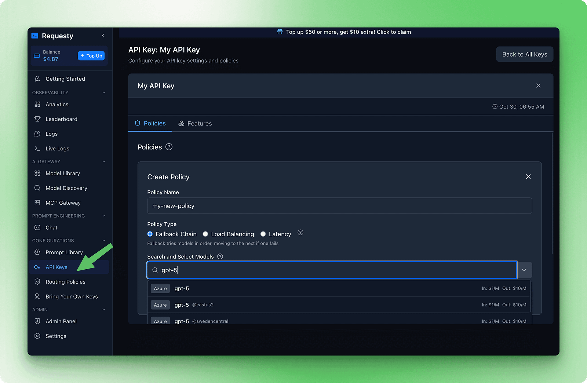Open the Model Library grid icon

[37, 173]
